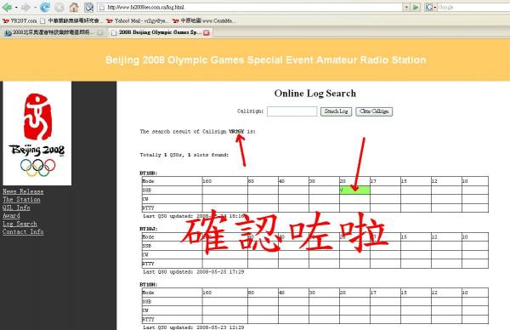Click the Clear Callsign button

[374, 111]
